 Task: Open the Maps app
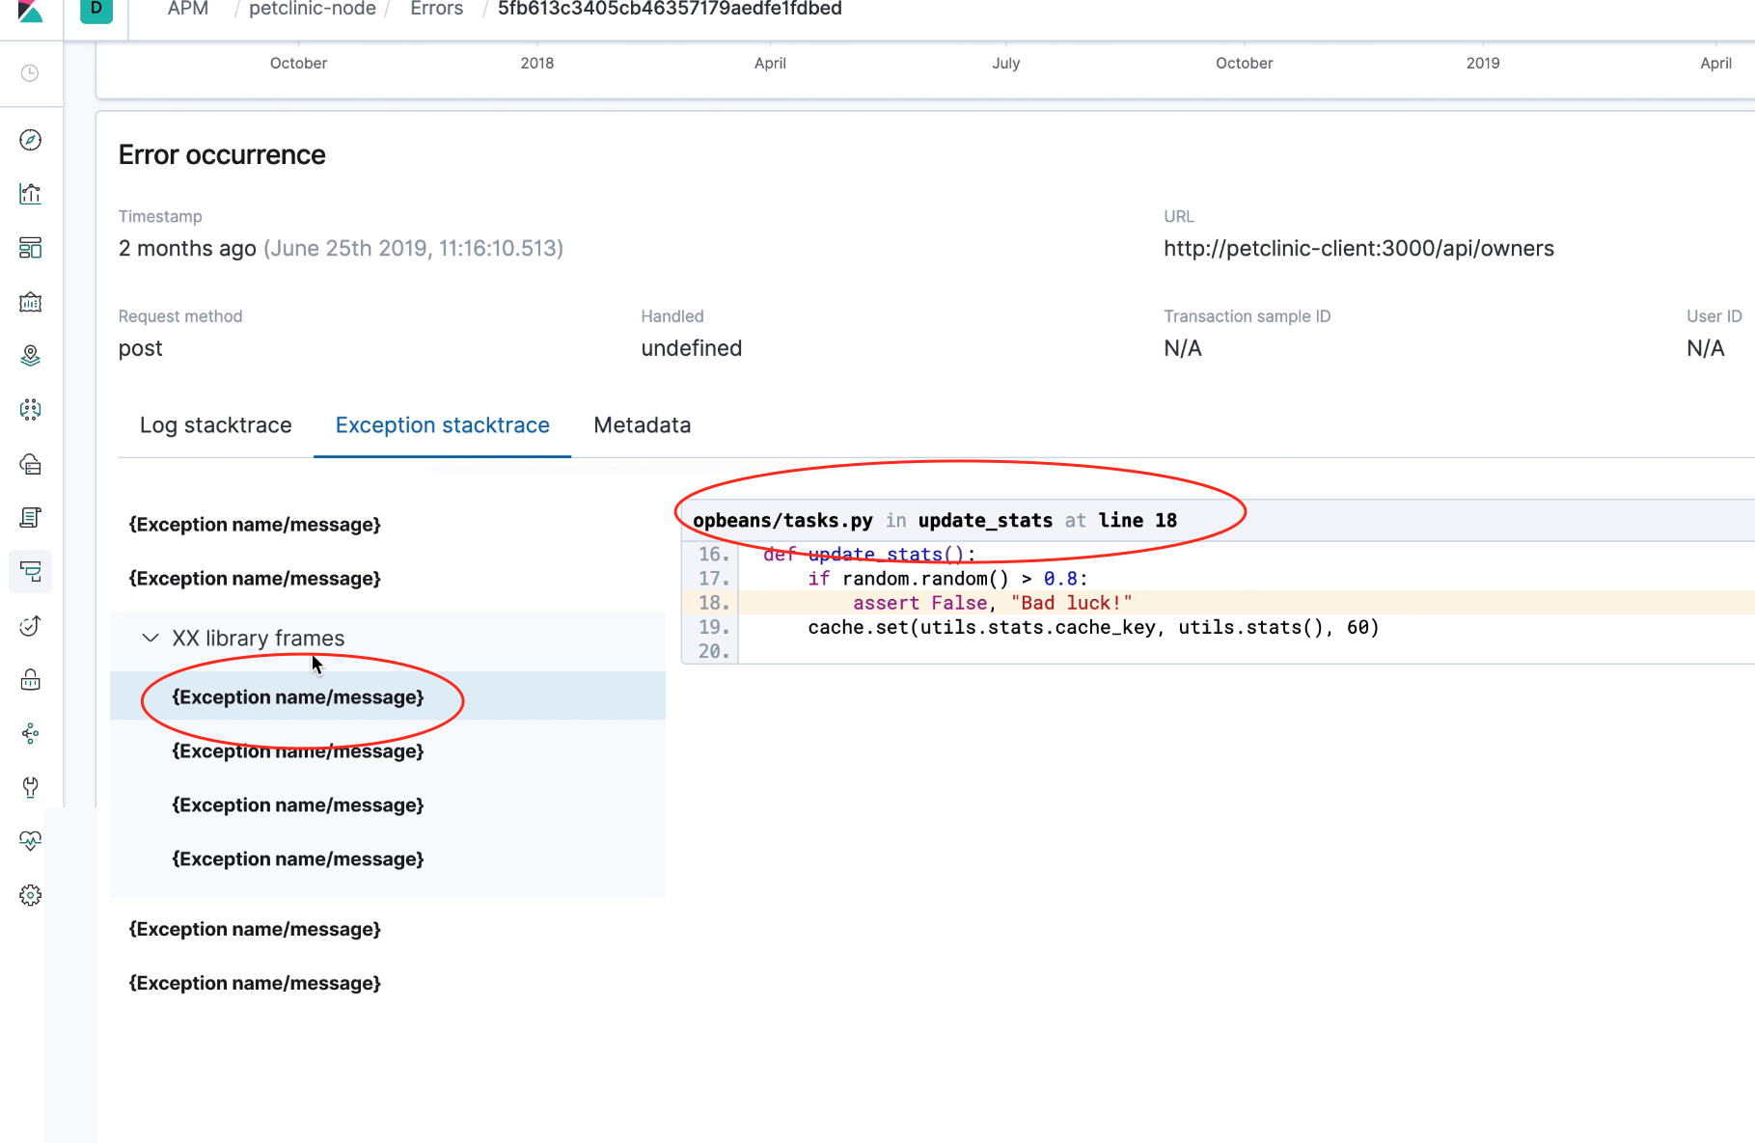(x=30, y=355)
